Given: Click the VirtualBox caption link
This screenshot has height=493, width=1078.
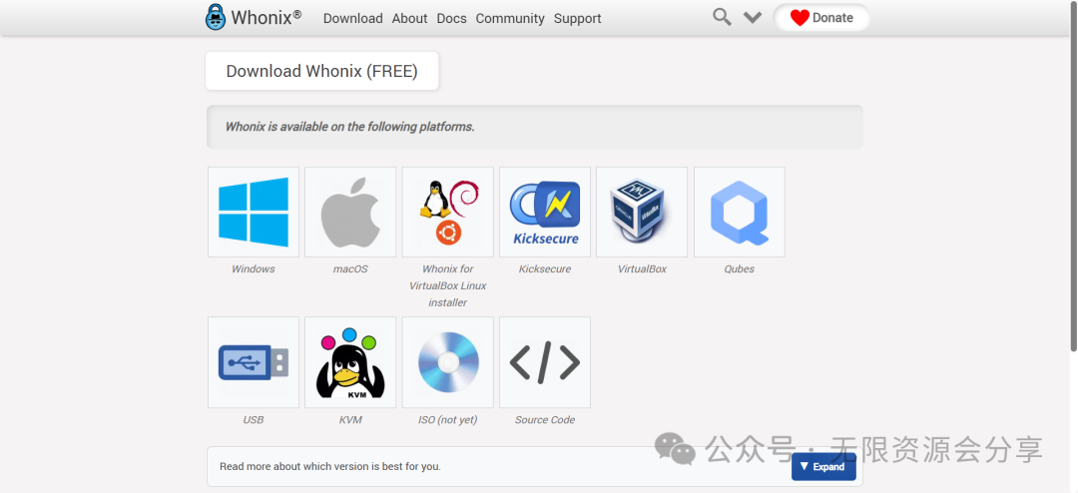Looking at the screenshot, I should pos(642,268).
